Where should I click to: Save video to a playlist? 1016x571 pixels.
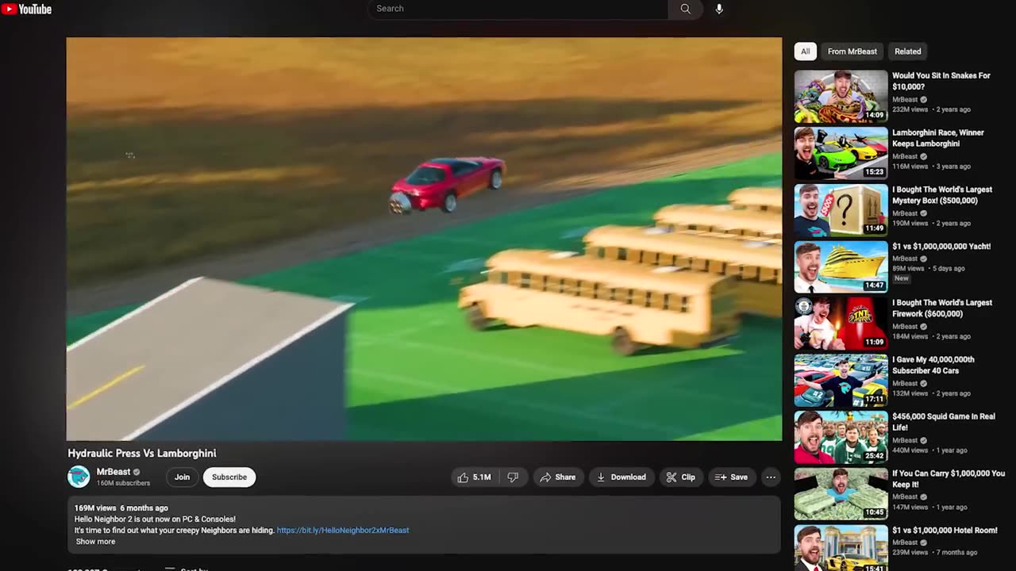pos(731,477)
